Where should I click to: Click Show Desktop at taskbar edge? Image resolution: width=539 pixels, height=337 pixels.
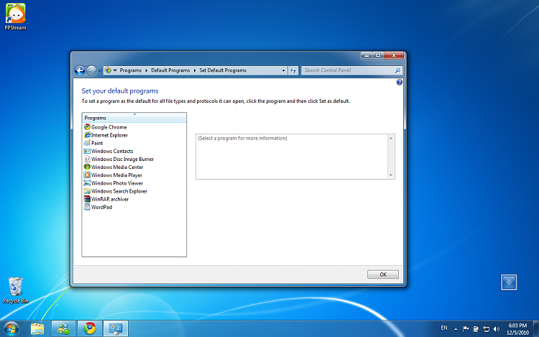pyautogui.click(x=536, y=329)
